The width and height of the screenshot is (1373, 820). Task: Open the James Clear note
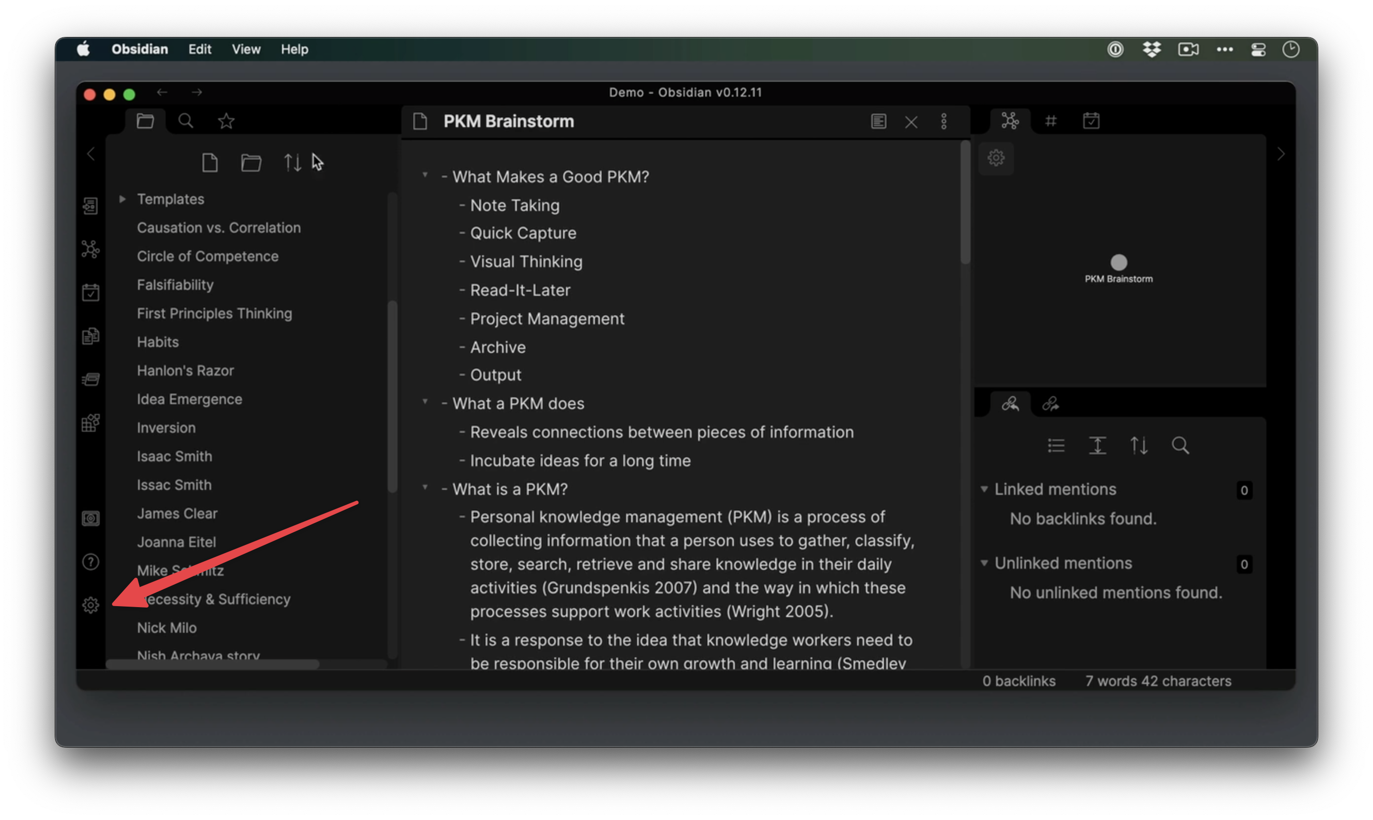click(177, 513)
